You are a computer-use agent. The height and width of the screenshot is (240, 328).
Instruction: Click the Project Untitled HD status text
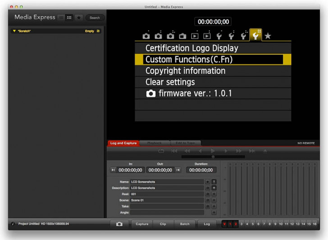(44, 224)
